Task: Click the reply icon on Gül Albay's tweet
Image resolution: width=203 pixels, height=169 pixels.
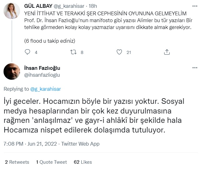Action: [x=27, y=52]
